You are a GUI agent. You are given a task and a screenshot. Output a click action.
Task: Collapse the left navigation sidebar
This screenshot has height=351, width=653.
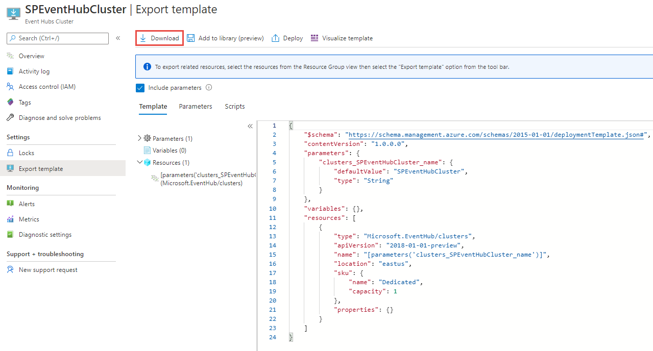point(118,38)
